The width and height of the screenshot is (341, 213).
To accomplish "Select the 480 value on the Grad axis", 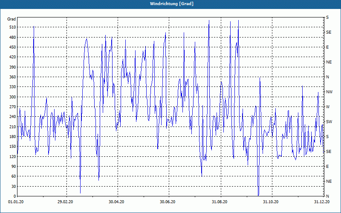I will 13,37.
